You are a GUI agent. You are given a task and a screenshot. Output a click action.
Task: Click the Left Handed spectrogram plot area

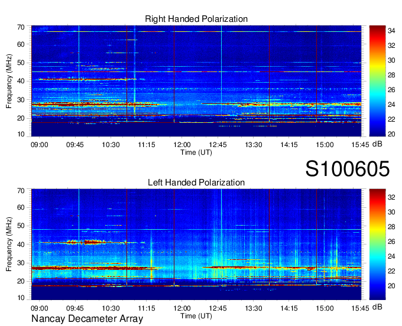[x=196, y=244]
